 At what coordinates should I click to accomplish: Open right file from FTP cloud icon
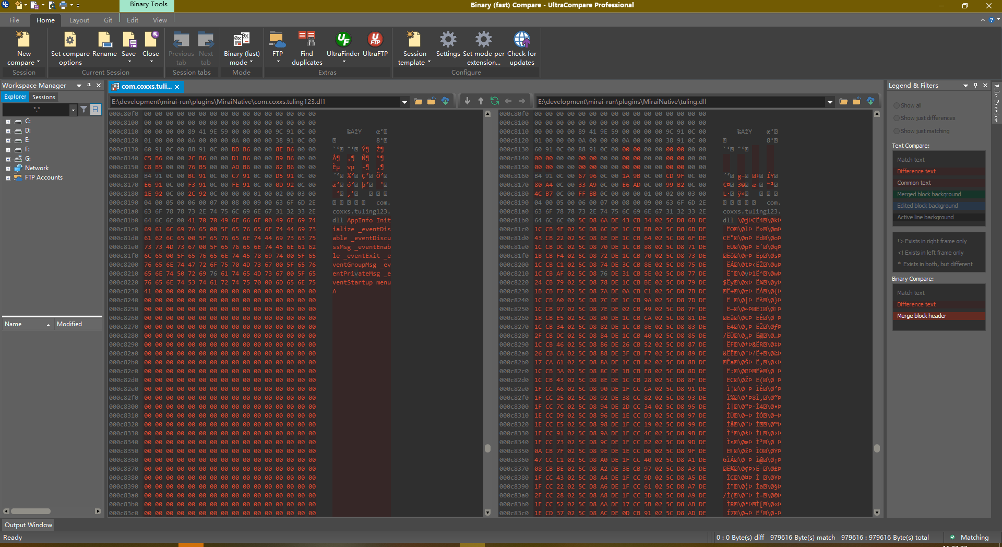tap(870, 102)
